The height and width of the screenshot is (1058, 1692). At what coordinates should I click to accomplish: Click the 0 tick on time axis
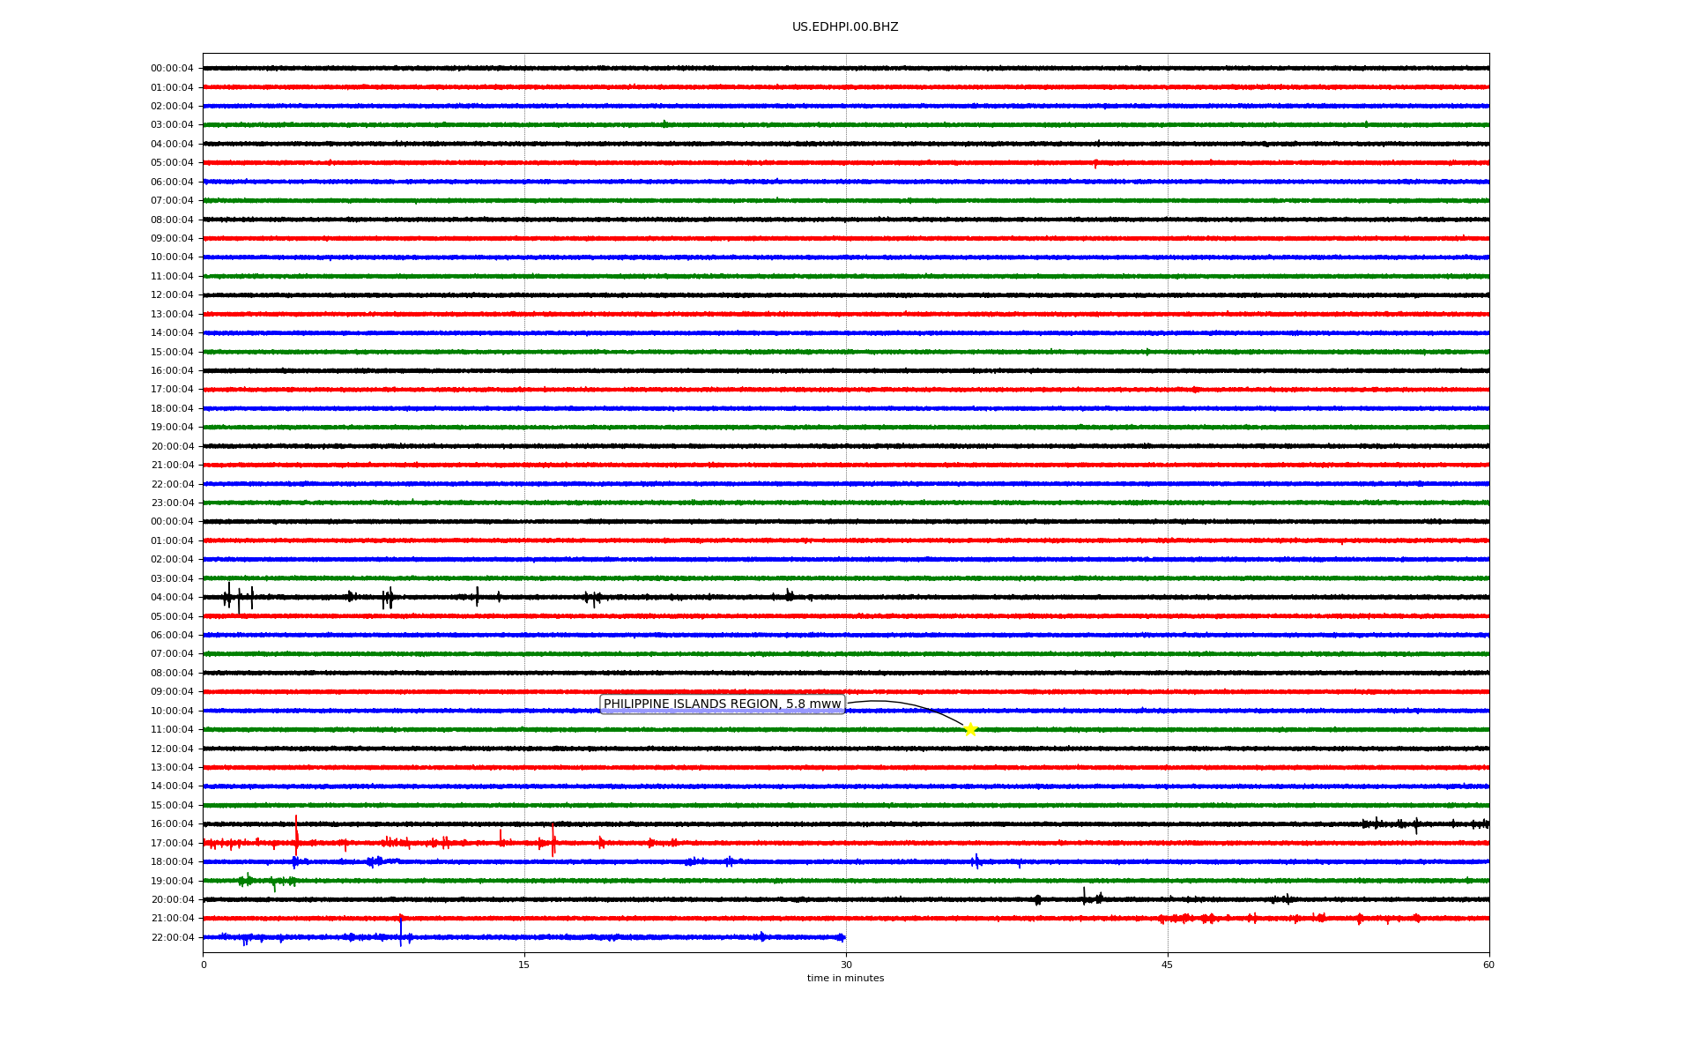pos(204,965)
